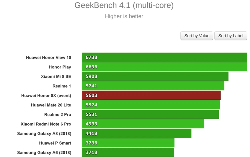Click the Galaxy A8 (2018) bar
This screenshot has height=157, width=250.
click(x=136, y=133)
